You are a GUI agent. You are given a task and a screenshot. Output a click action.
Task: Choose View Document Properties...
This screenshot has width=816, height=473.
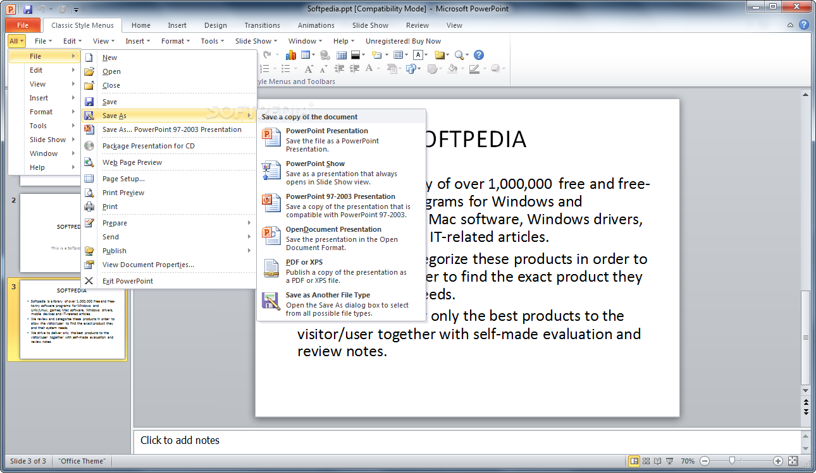tap(169, 265)
